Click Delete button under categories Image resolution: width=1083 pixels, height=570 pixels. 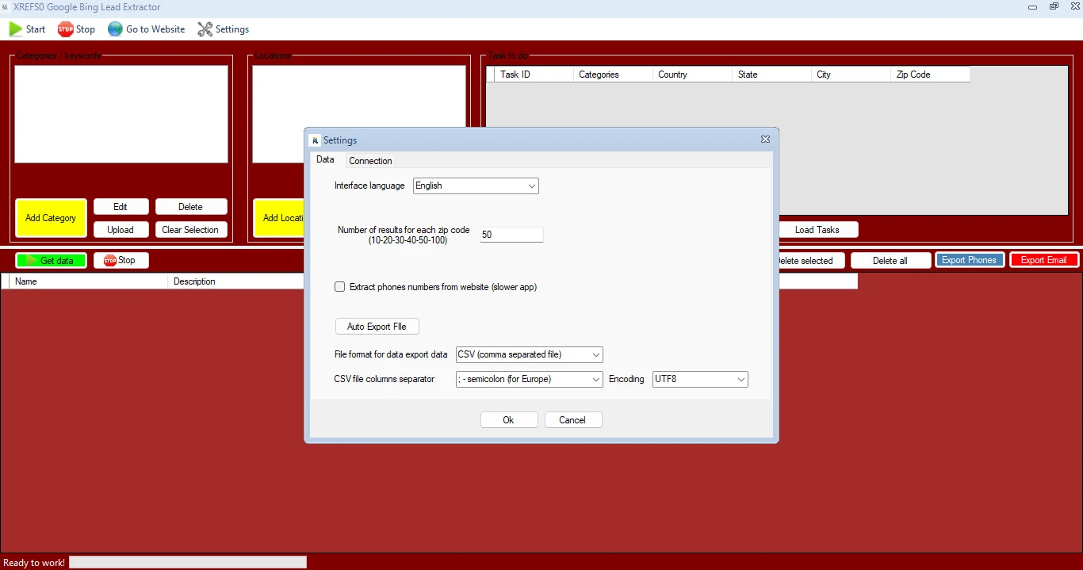tap(191, 207)
